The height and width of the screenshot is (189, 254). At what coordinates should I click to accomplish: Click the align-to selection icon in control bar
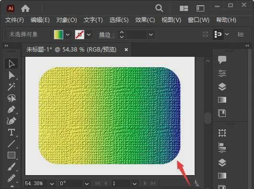218,34
